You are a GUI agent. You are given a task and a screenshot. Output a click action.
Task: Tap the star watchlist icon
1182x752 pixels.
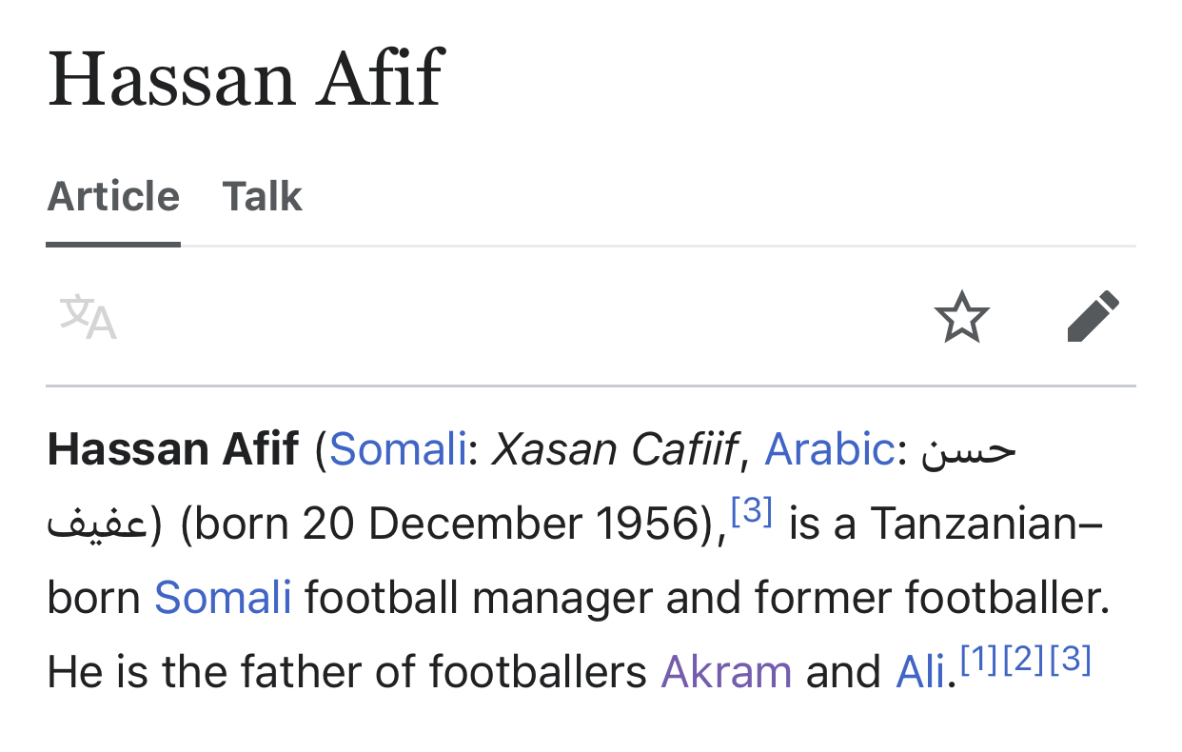(962, 317)
